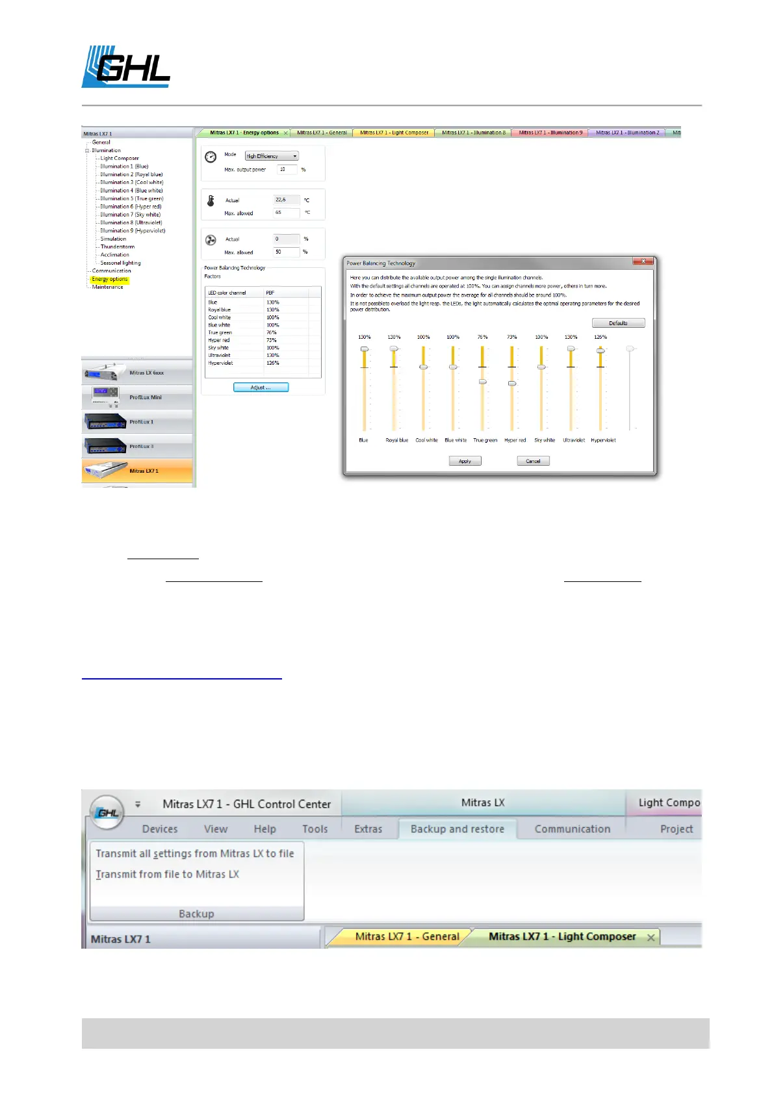Screen dimensions: 774x1095
Task: Collapse the Illumination tree node
Action: [x=87, y=151]
